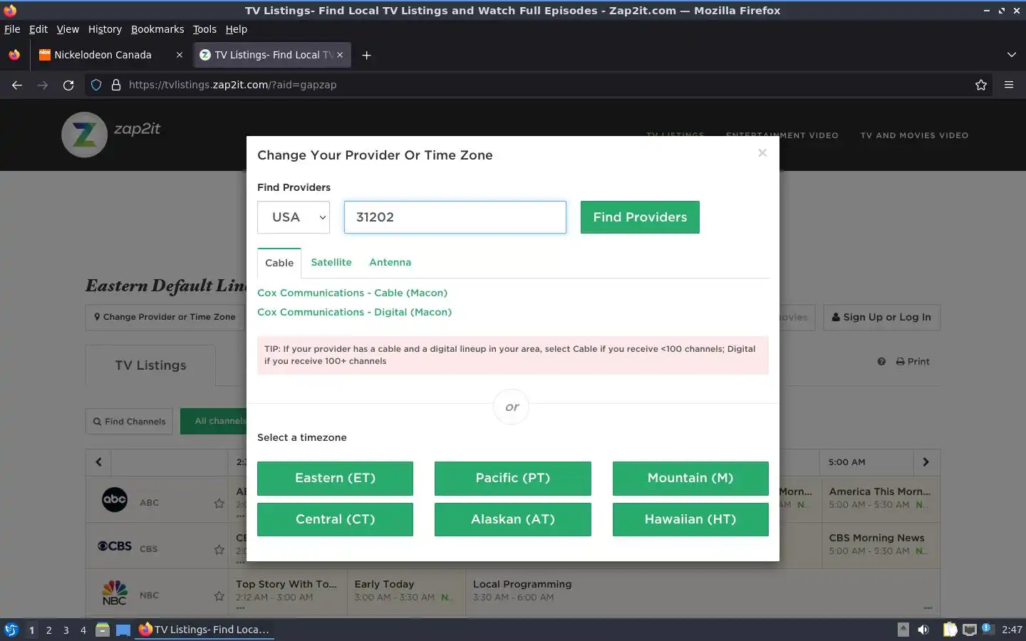This screenshot has height=641, width=1026.
Task: Go back using the browser back arrow
Action: pyautogui.click(x=17, y=85)
